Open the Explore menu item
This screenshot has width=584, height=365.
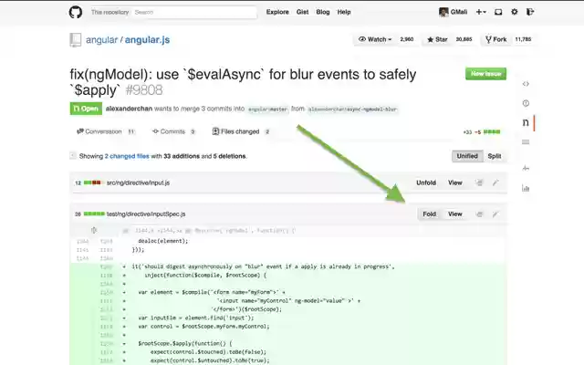[x=277, y=12]
